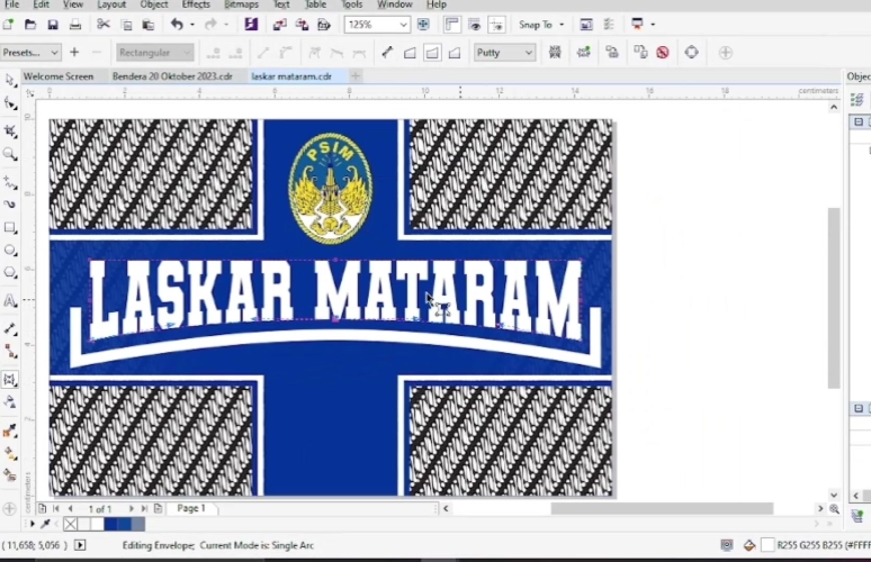This screenshot has height=562, width=871.
Task: Open the Effects menu
Action: [196, 5]
